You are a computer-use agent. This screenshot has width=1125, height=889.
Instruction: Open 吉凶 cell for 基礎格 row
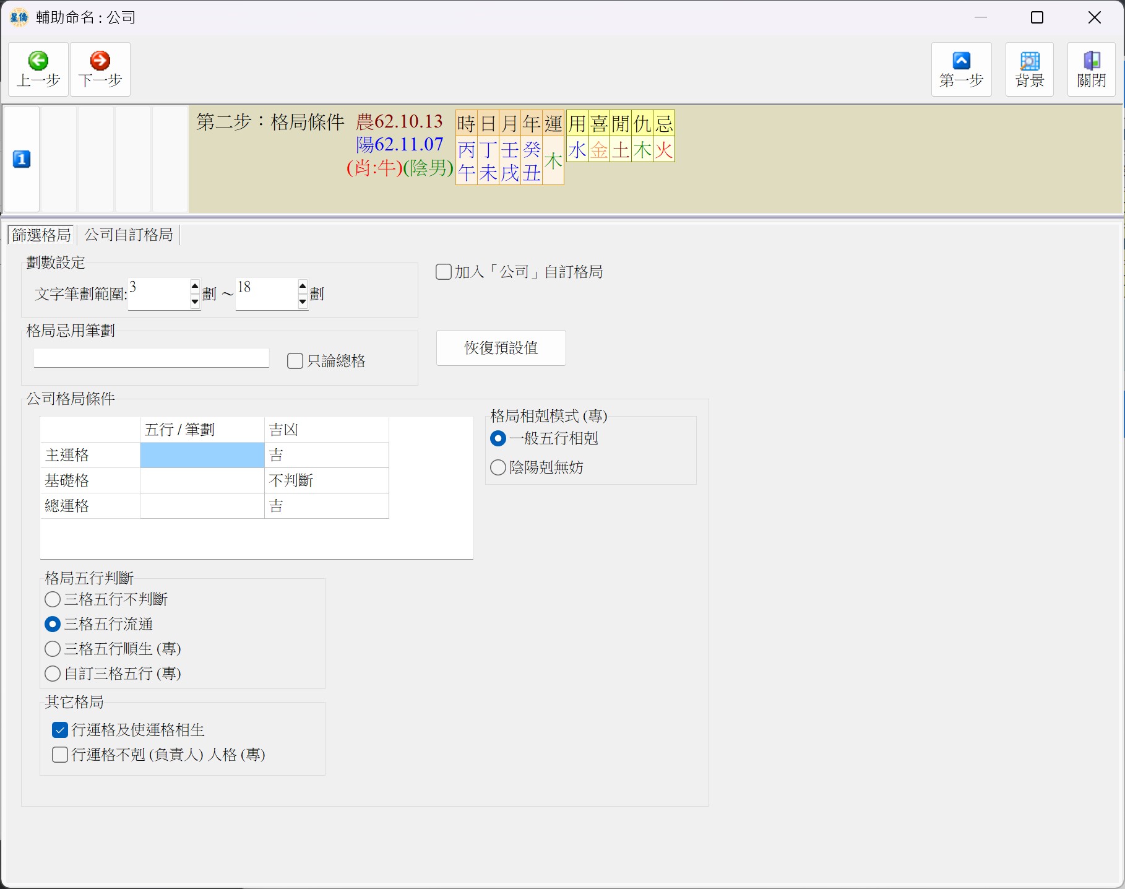[x=326, y=480]
